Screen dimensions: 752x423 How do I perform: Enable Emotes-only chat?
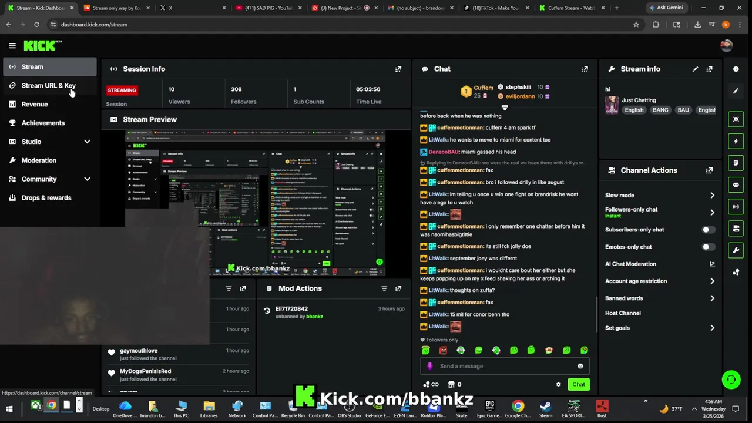point(709,247)
